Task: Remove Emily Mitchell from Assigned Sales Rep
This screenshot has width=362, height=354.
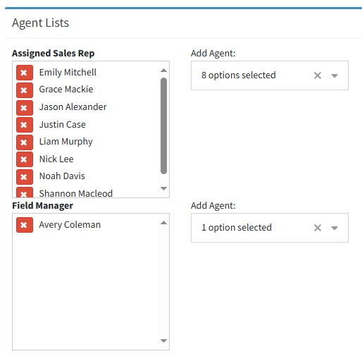Action: 25,73
